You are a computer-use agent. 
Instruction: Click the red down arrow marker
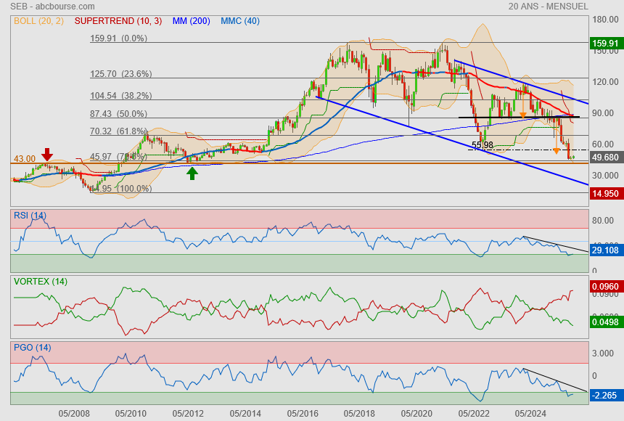click(x=47, y=154)
